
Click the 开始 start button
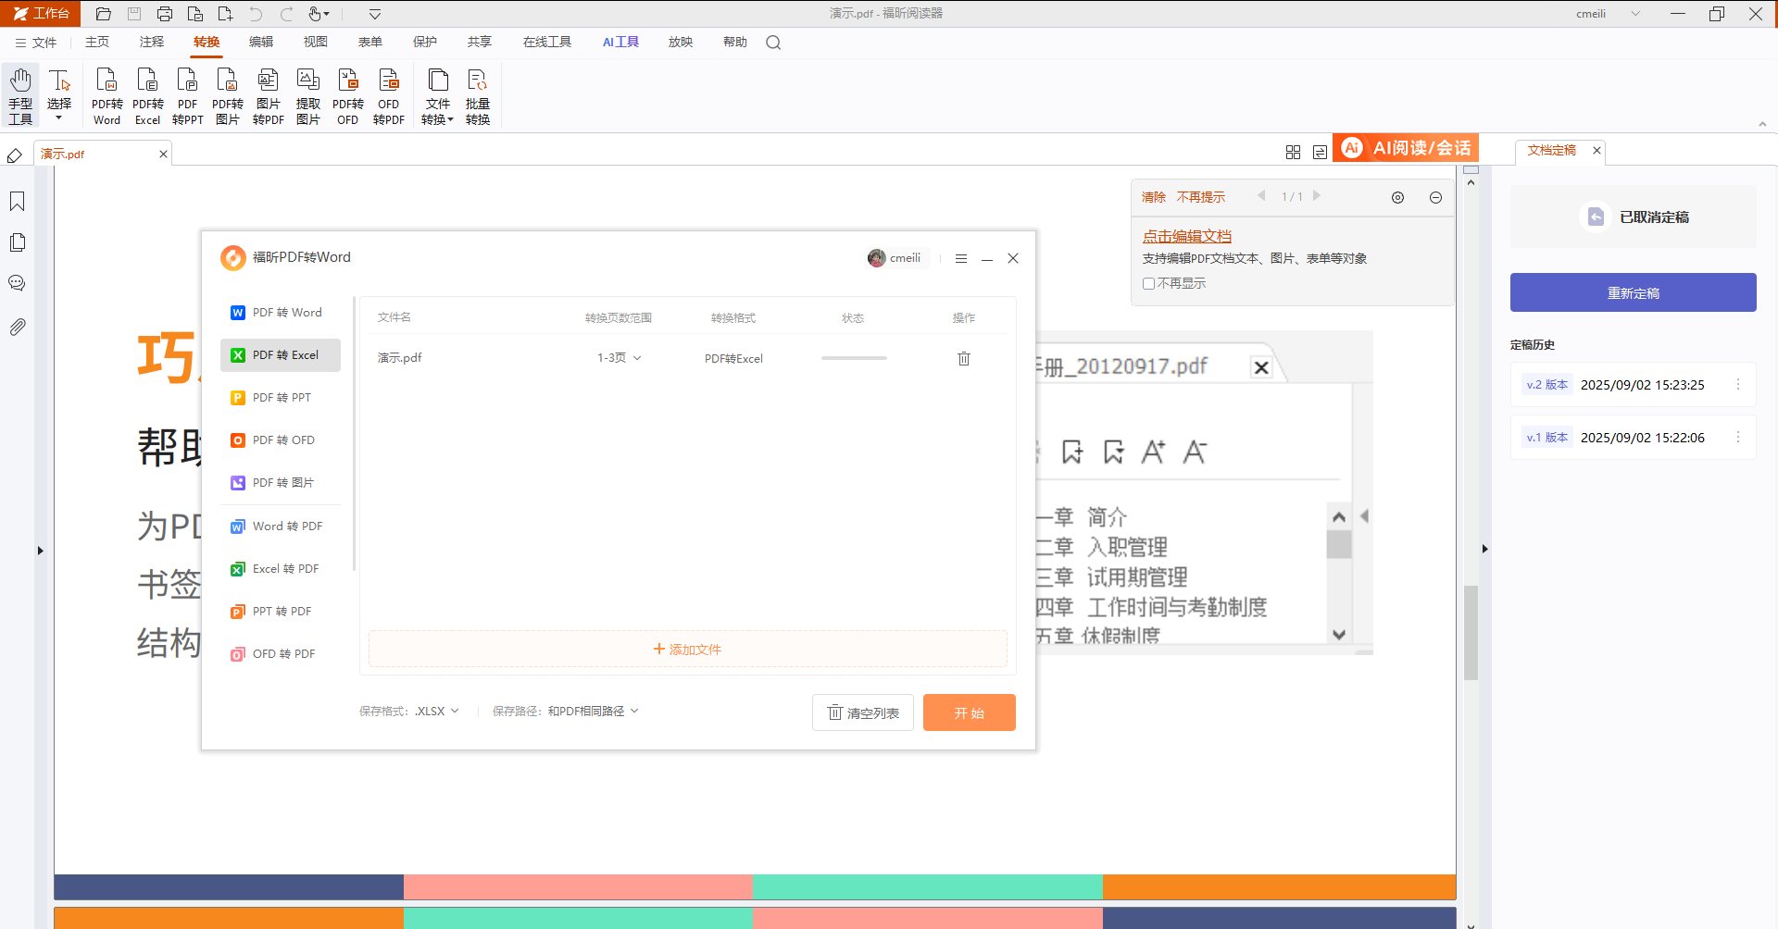click(970, 712)
